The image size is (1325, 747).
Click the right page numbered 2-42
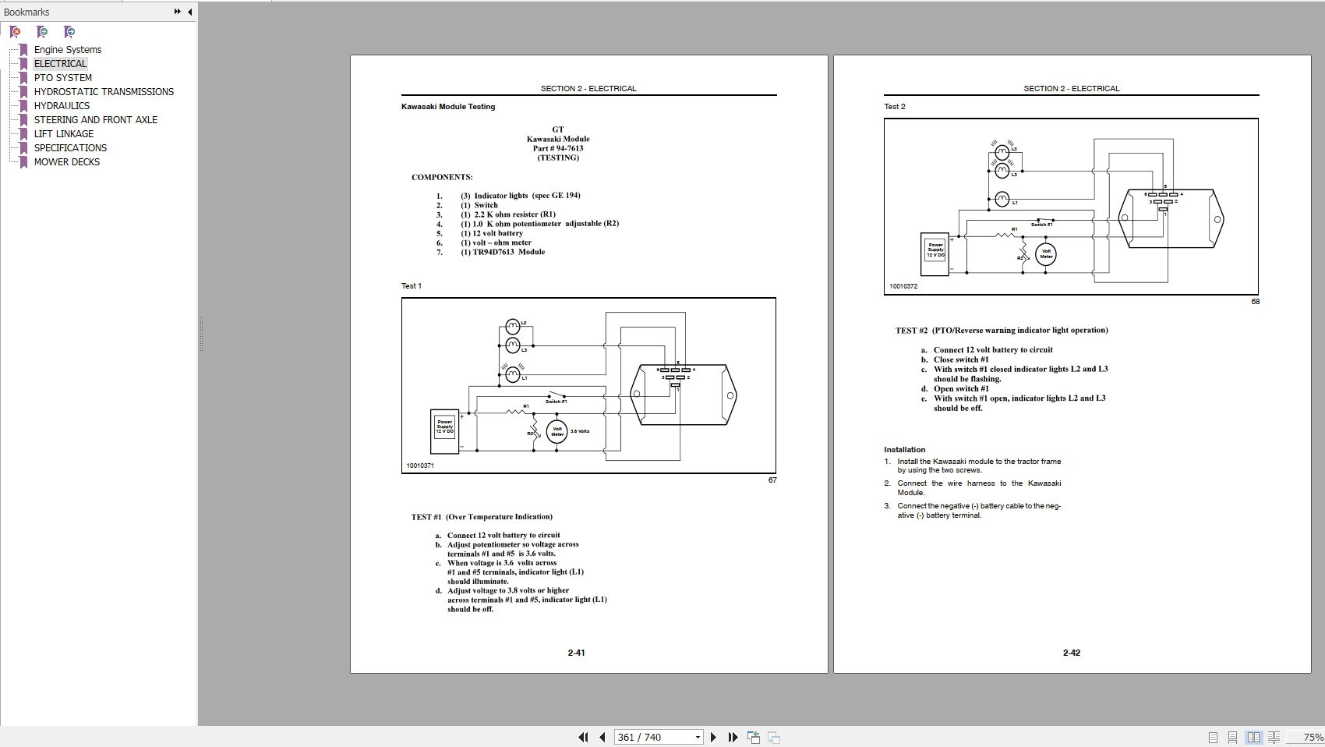(x=1072, y=363)
